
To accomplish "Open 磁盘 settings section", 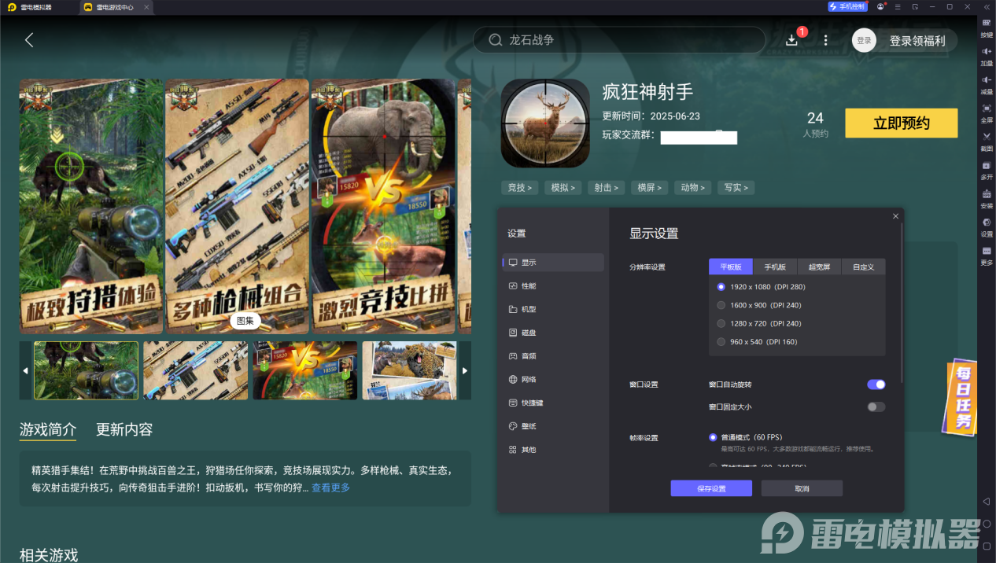I will click(553, 333).
